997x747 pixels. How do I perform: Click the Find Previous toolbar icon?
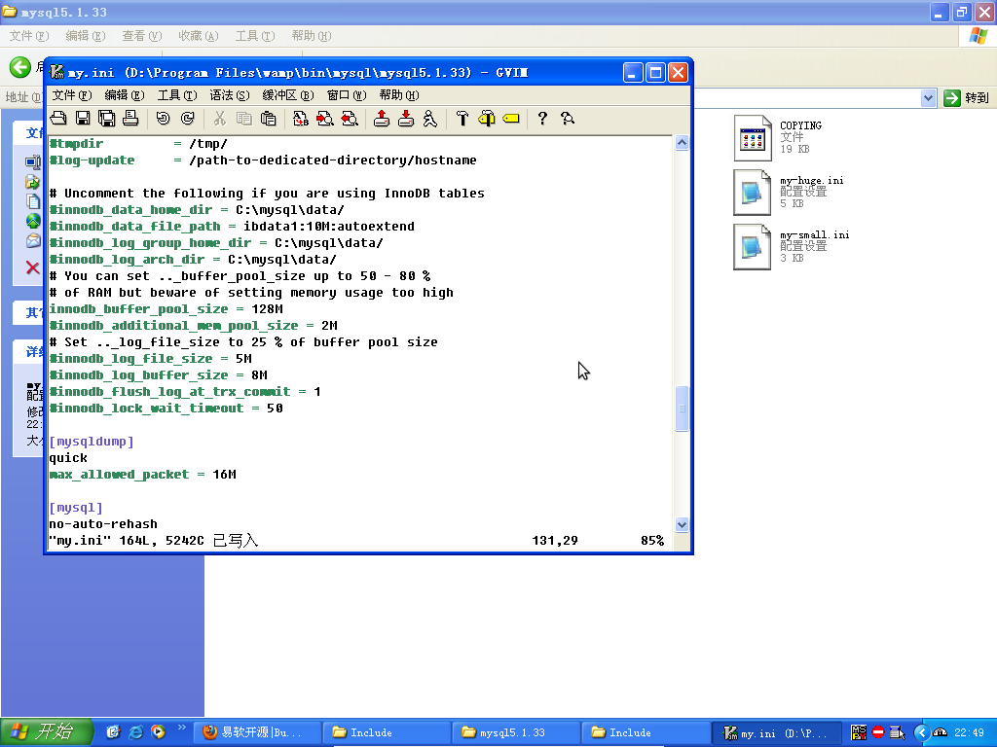click(350, 118)
